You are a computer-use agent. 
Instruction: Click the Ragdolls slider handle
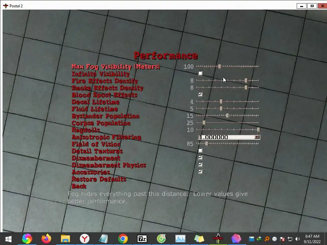[259, 130]
